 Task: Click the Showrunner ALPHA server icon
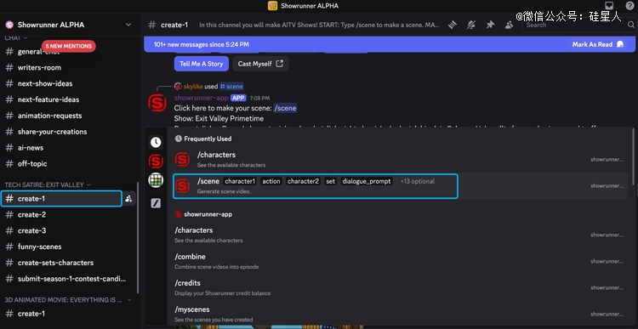(x=9, y=25)
